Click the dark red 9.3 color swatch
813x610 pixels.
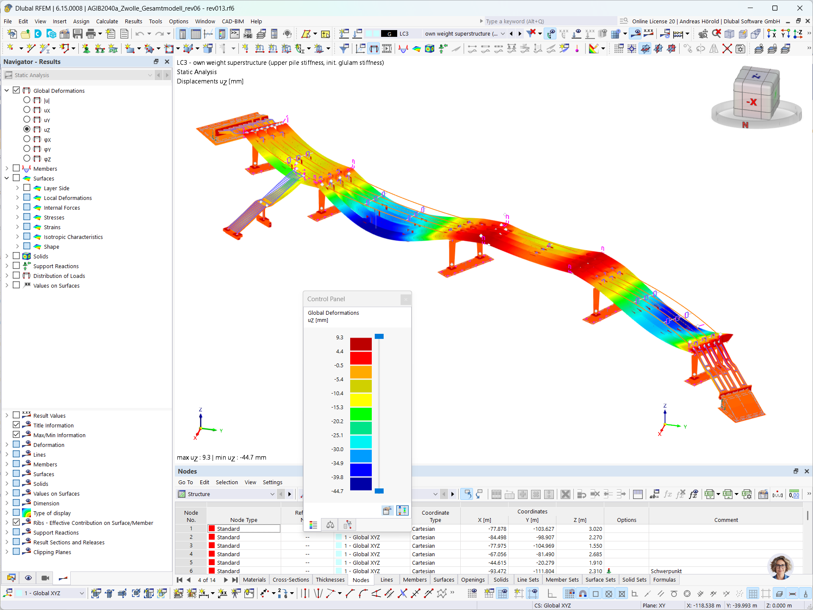point(361,344)
